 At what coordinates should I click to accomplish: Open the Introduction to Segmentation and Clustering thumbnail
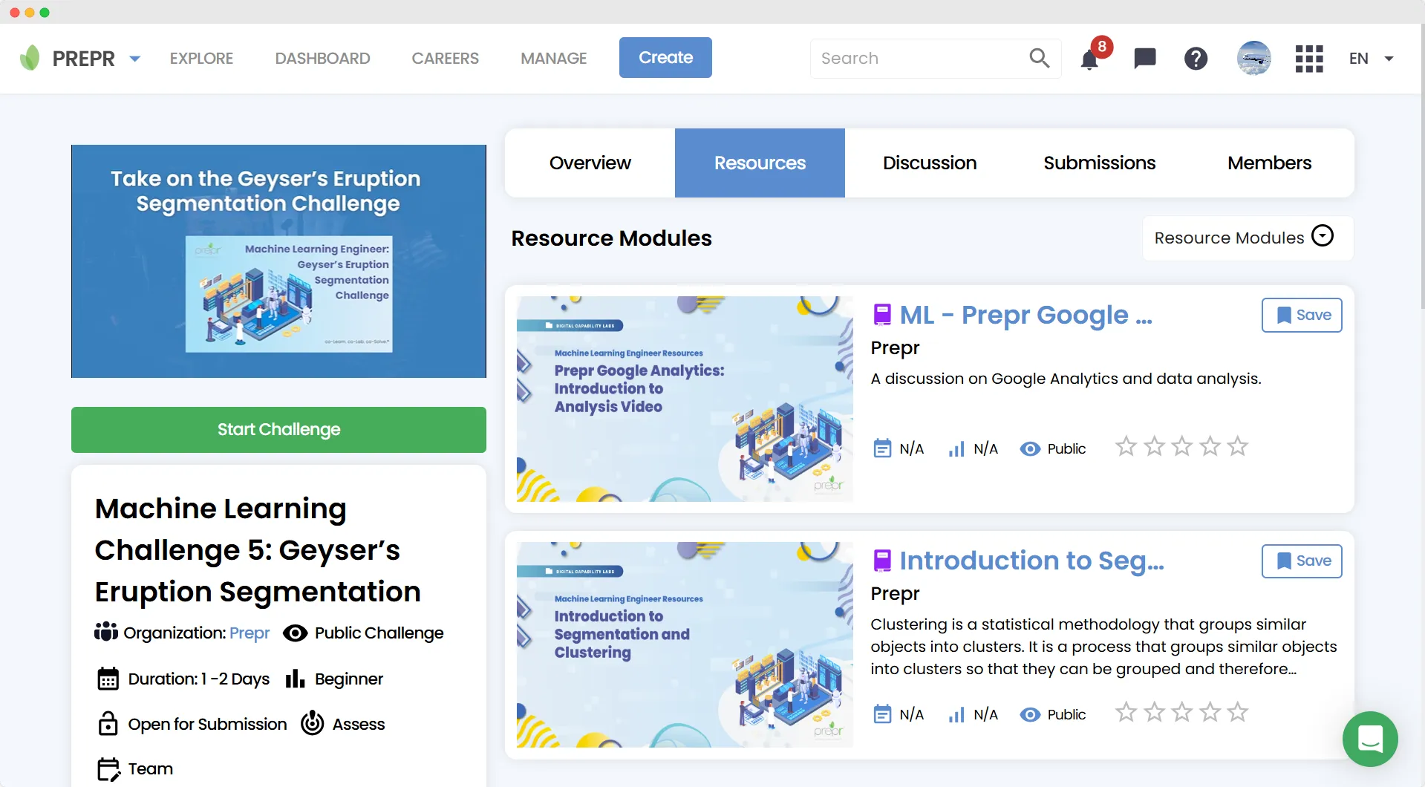click(x=685, y=644)
